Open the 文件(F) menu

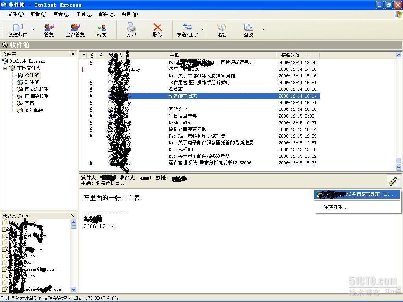click(15, 14)
